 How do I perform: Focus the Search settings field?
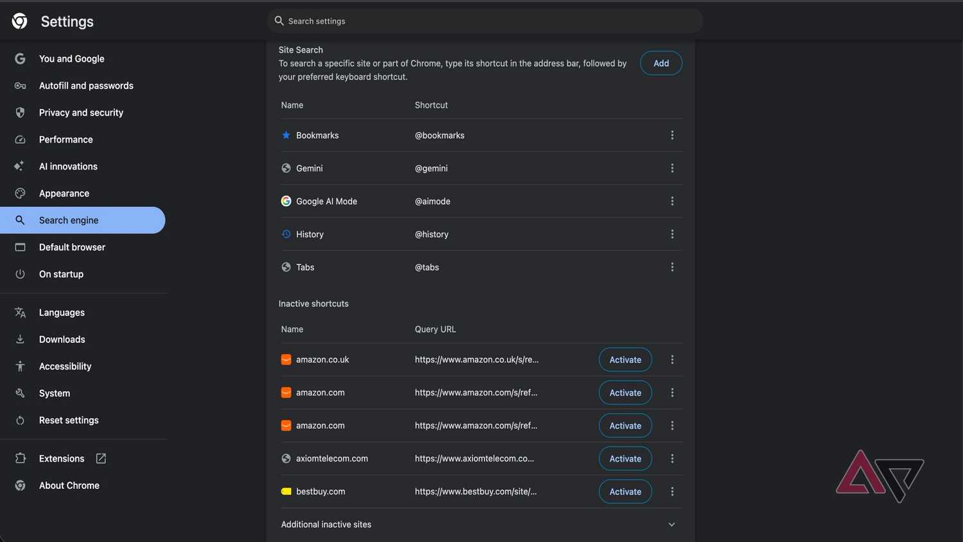click(x=485, y=21)
